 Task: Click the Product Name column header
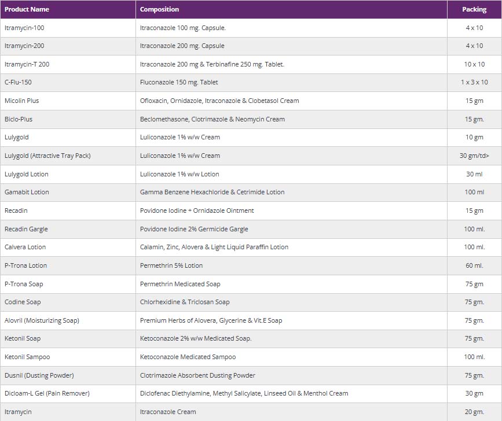tap(27, 9)
